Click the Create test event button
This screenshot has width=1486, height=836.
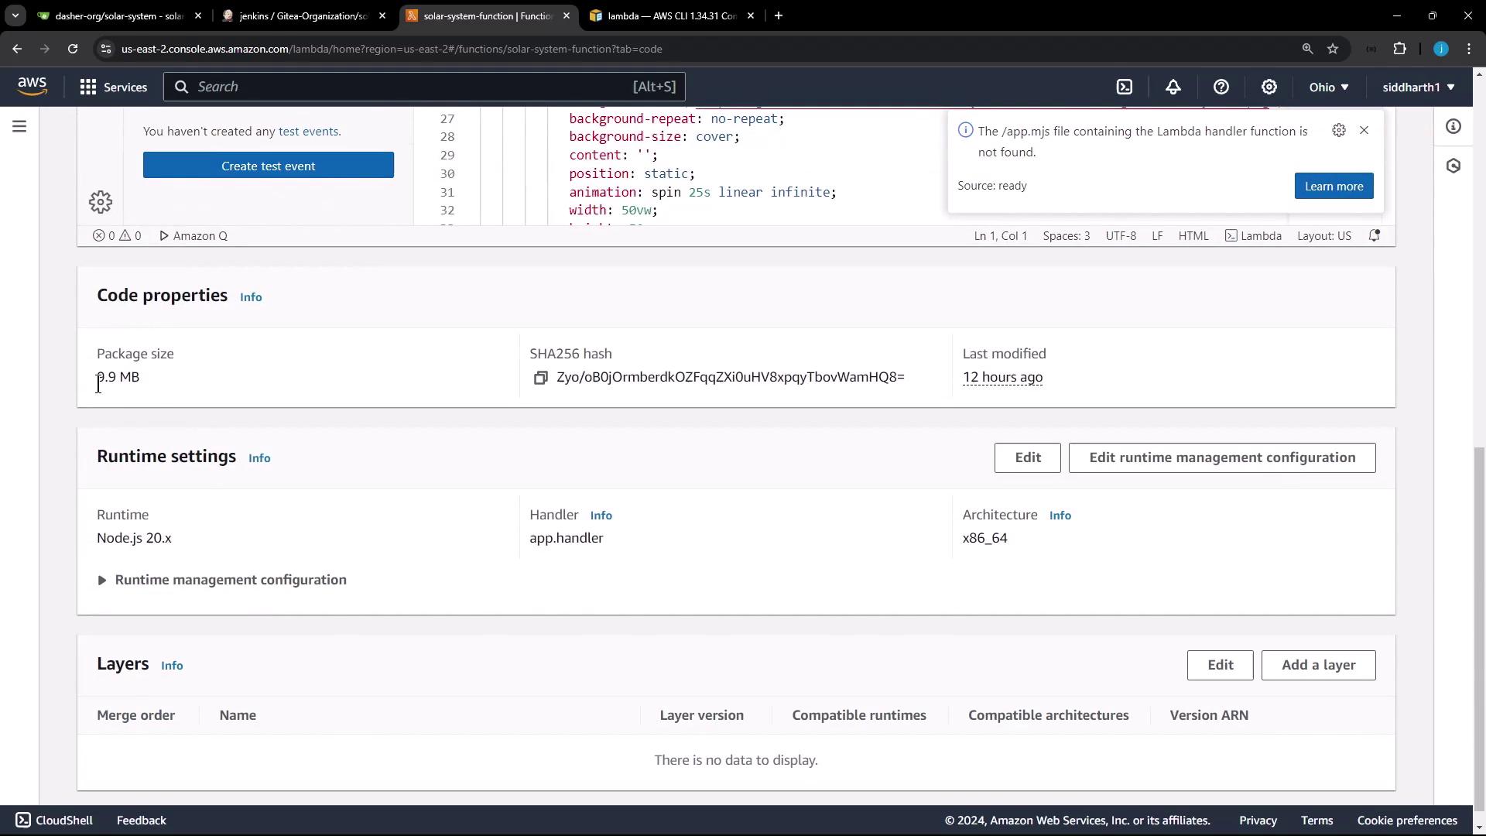point(268,166)
